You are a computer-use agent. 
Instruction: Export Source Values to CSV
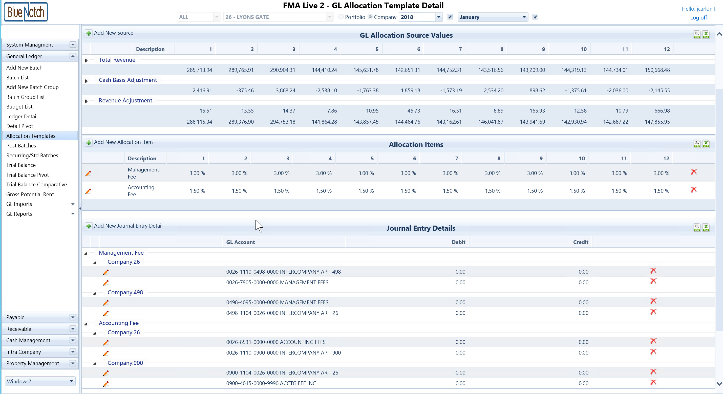point(697,35)
